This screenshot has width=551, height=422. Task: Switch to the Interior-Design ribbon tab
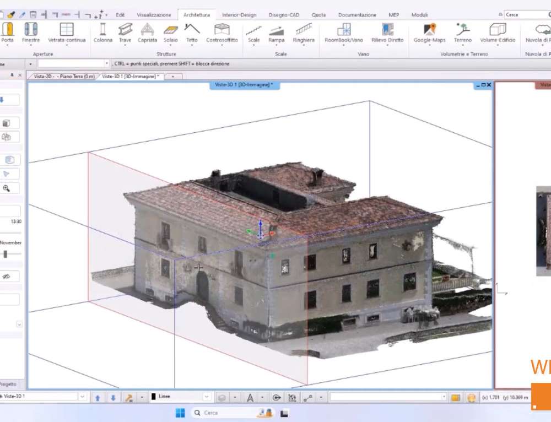click(x=239, y=15)
